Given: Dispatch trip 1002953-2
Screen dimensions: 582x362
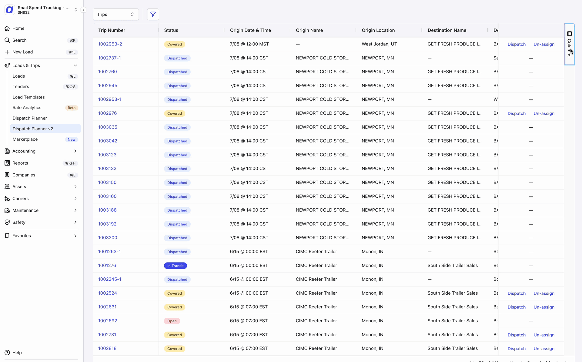Looking at the screenshot, I should tap(517, 44).
